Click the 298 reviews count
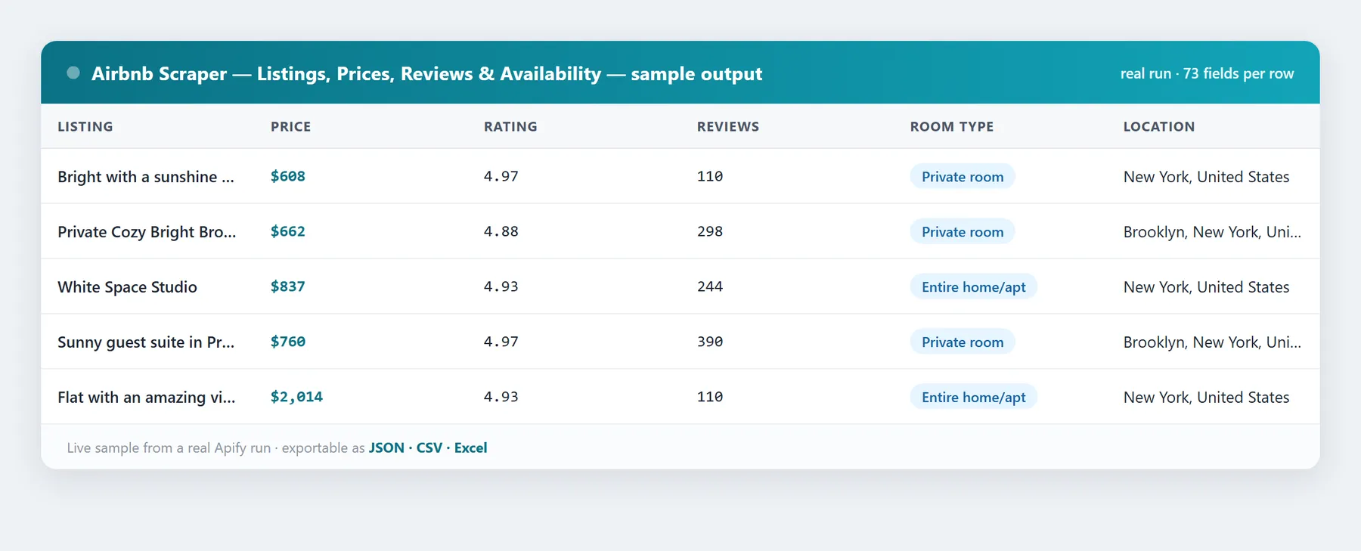The image size is (1361, 551). (x=710, y=231)
